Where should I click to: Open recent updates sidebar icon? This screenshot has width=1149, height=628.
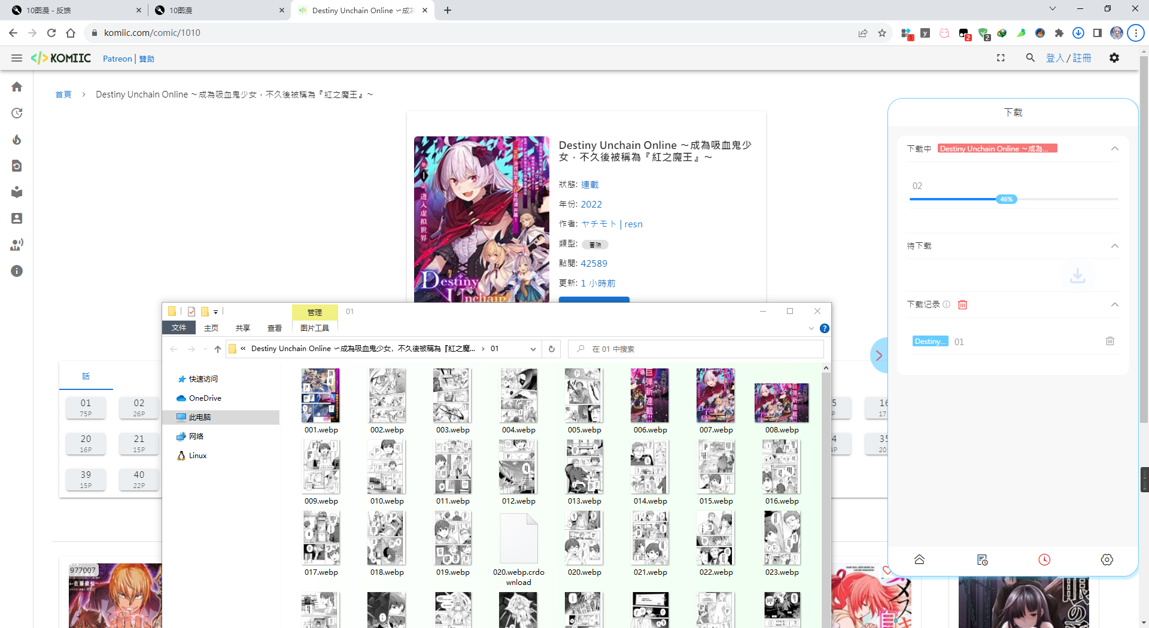tap(17, 113)
